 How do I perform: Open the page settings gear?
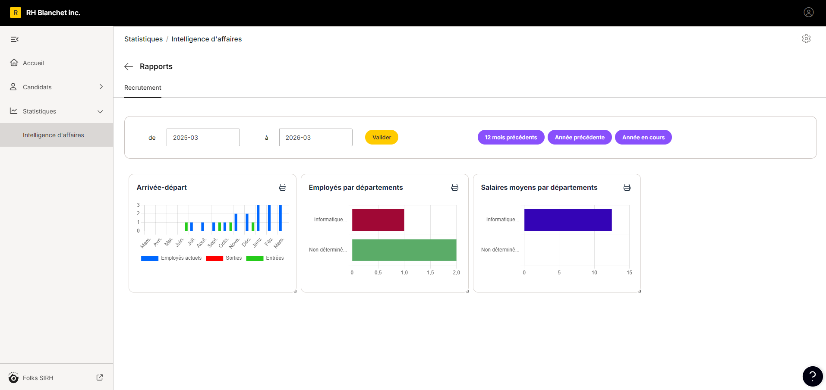click(806, 39)
